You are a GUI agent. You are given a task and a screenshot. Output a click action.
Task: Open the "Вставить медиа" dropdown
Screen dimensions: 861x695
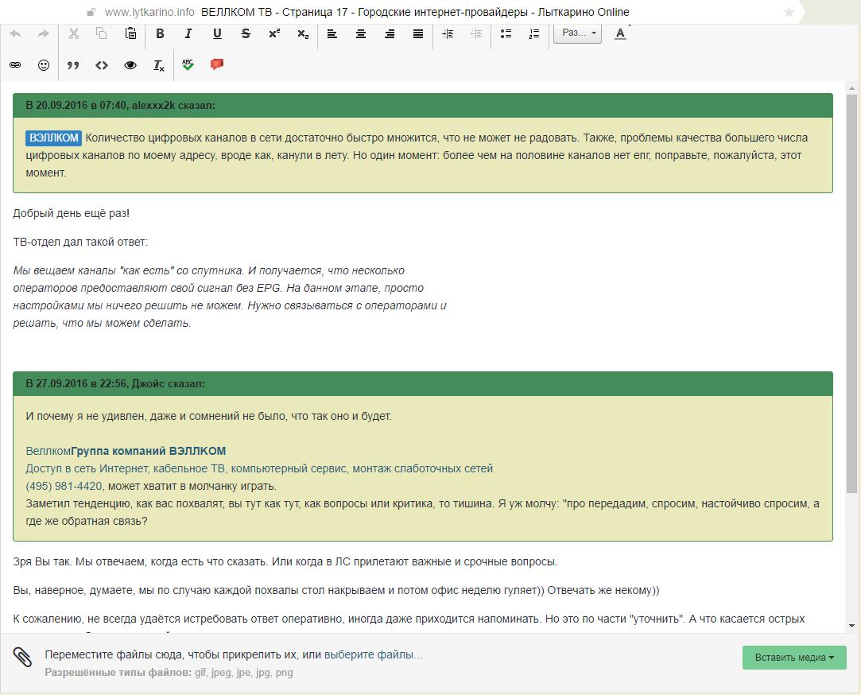(x=794, y=658)
